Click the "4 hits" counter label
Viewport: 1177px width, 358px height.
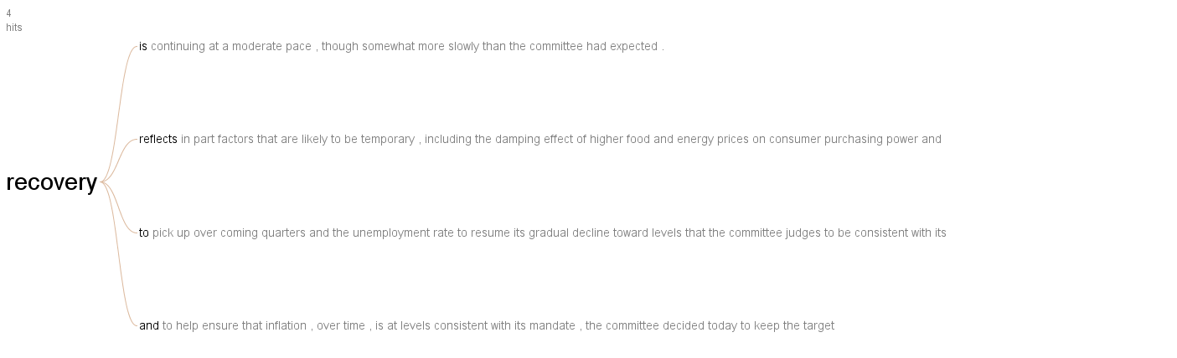click(14, 20)
